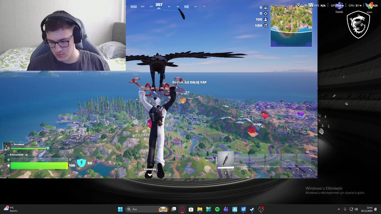Click the Boşluk ILE DALIŞ YAP prompt
Image resolution: width=381 pixels, height=214 pixels.
(189, 82)
